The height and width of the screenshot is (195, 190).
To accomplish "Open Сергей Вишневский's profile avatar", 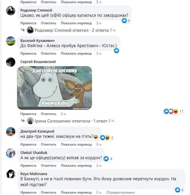I will pyautogui.click(x=11, y=62).
